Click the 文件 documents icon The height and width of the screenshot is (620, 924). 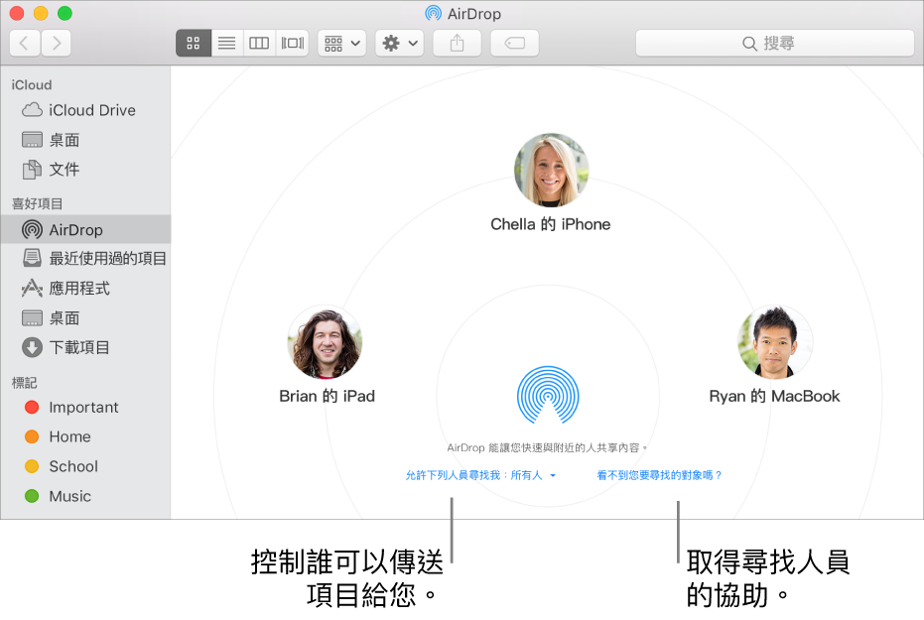[32, 170]
